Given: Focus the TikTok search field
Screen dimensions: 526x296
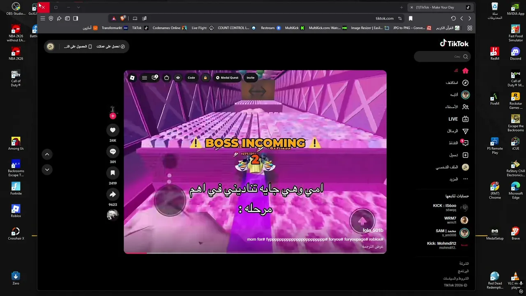Looking at the screenshot, I should click(x=442, y=56).
